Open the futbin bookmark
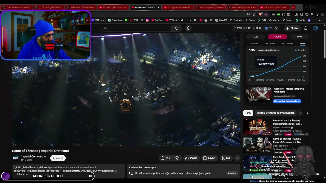The image size is (326, 183). (300, 20)
